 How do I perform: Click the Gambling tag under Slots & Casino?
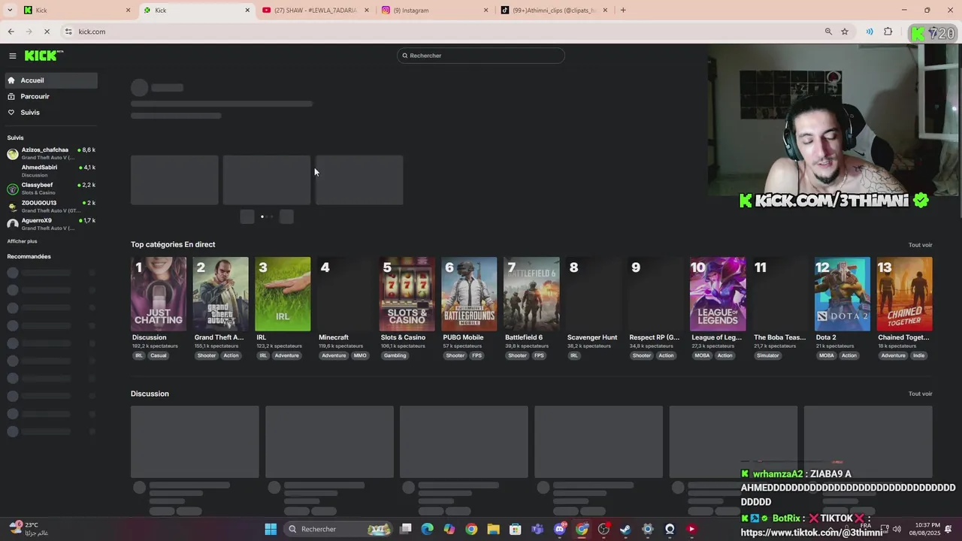(x=395, y=355)
